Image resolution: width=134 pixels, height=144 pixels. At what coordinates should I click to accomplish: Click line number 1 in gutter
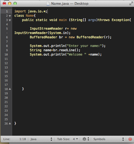[7, 11]
